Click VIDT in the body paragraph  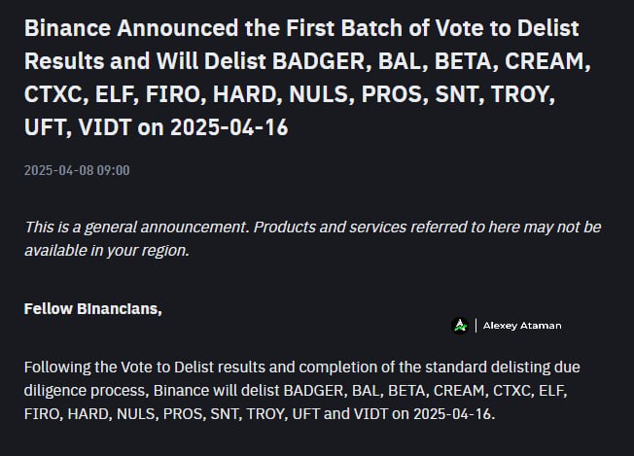click(370, 414)
